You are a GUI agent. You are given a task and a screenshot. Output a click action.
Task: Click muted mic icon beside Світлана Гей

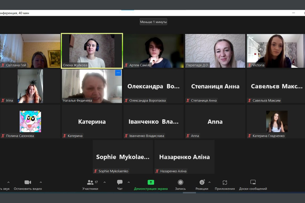[3, 65]
